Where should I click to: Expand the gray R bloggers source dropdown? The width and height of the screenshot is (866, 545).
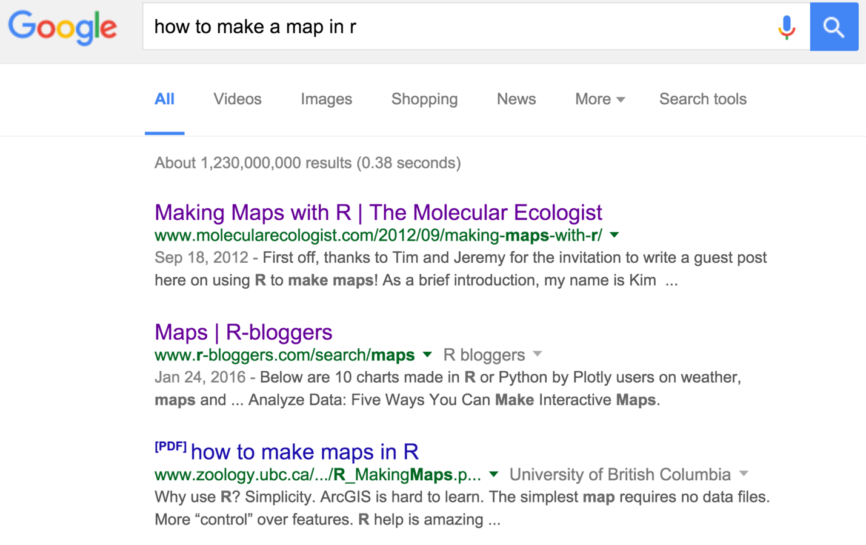493,354
